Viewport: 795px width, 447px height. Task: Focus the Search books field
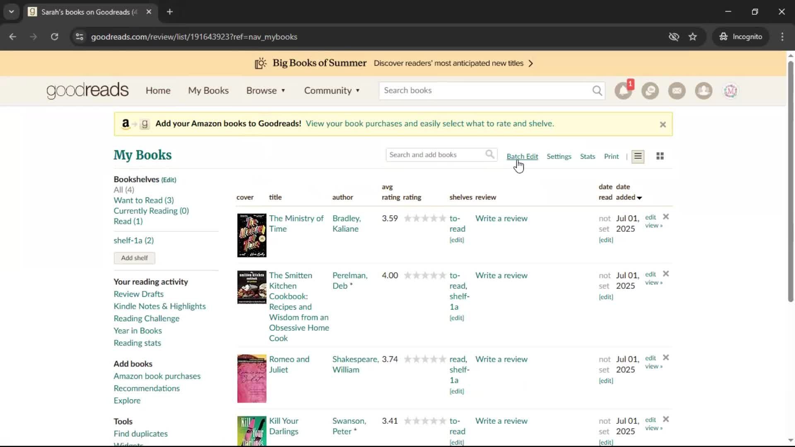[x=485, y=90]
